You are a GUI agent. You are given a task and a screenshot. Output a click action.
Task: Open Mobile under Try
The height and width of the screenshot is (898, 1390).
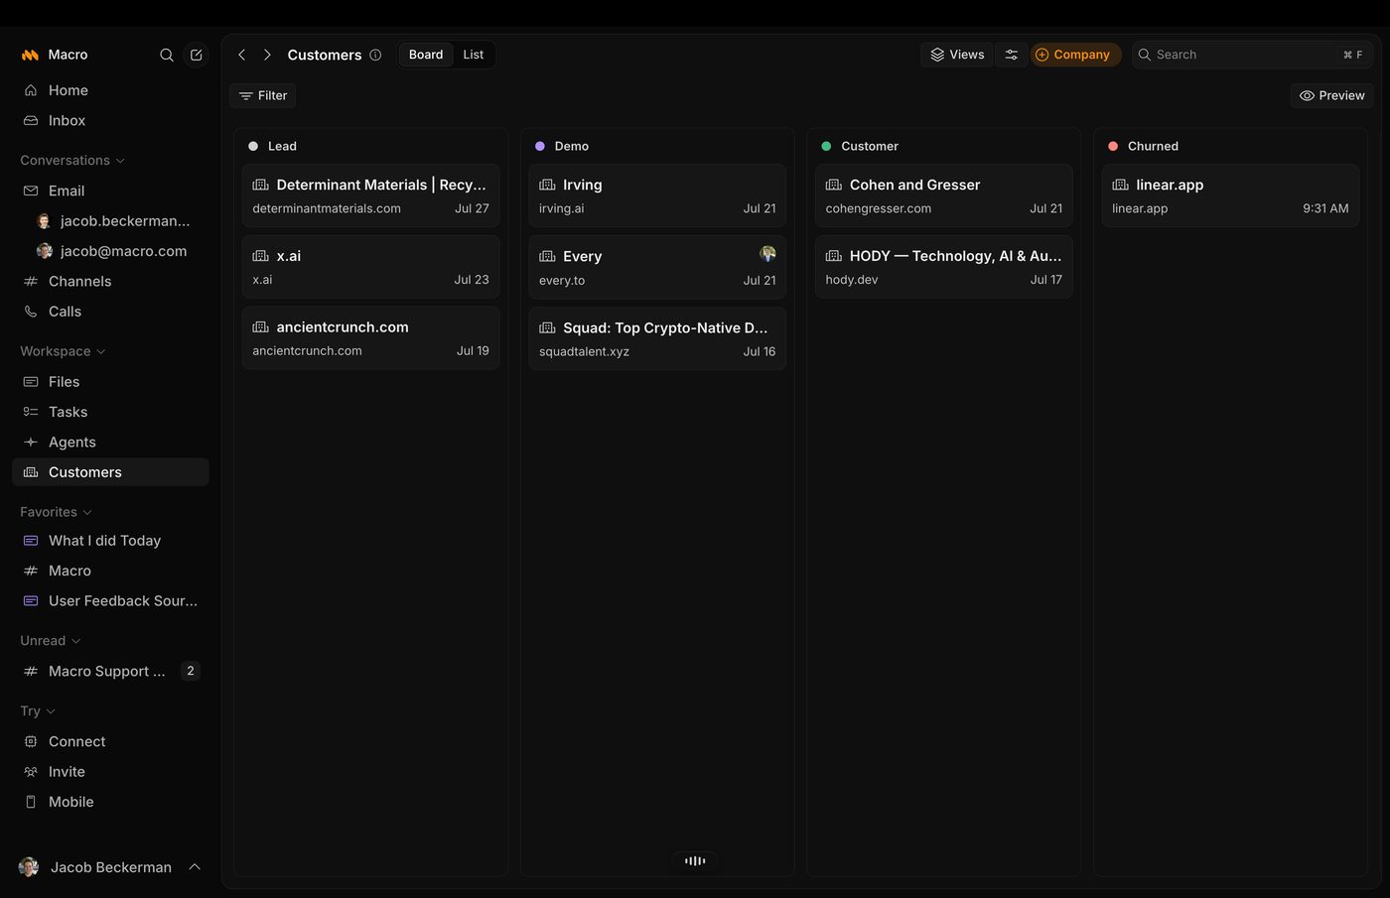coord(110,802)
